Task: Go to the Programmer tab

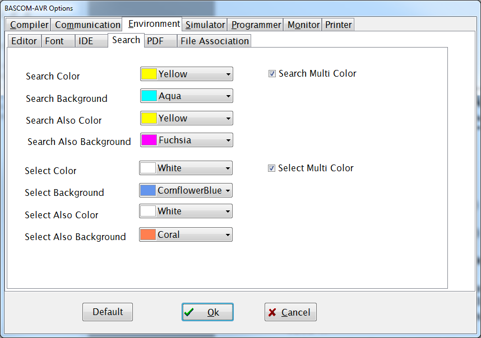Action: click(x=256, y=25)
